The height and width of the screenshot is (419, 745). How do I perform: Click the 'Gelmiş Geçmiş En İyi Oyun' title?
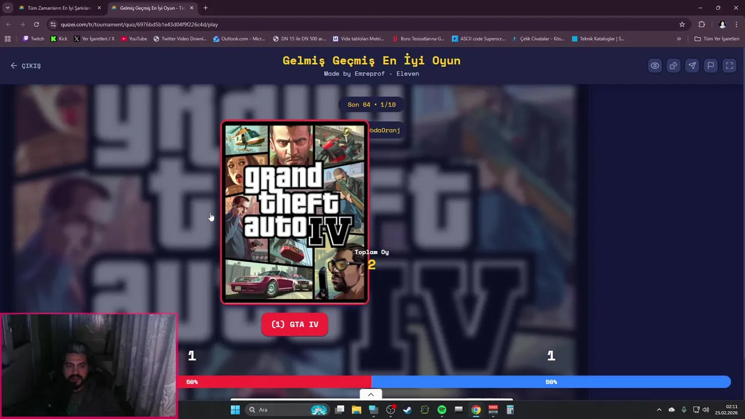click(x=371, y=61)
